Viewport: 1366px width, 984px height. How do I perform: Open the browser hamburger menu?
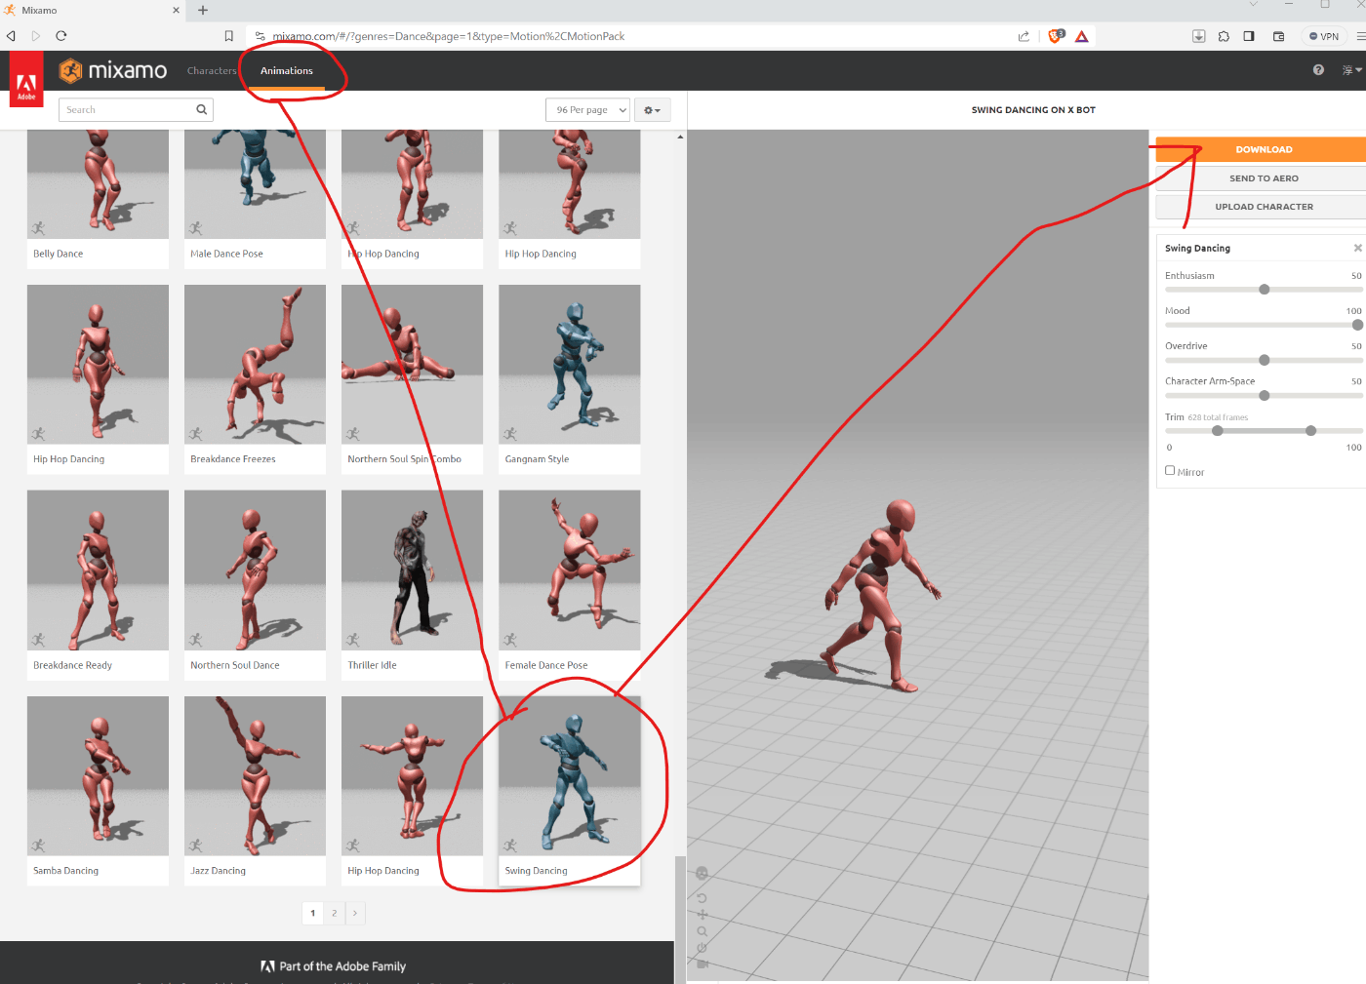click(x=1360, y=36)
